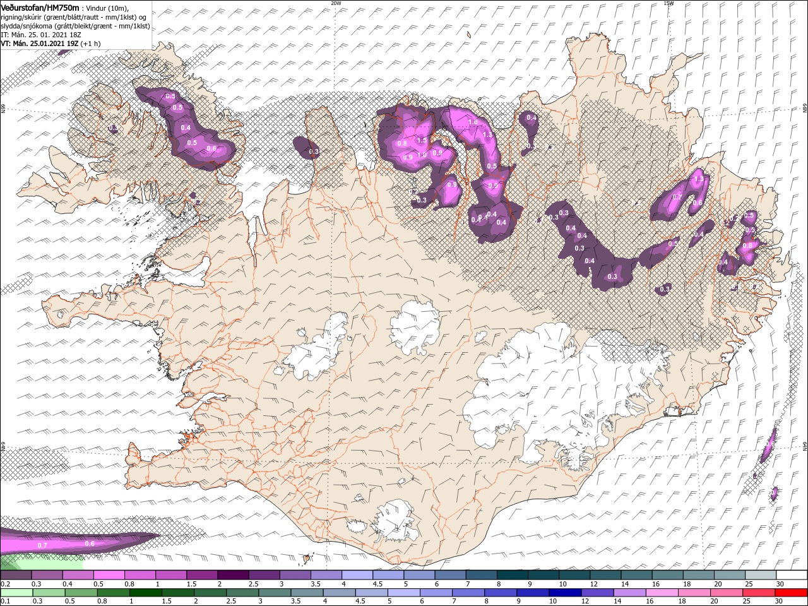
Task: Pick the upper legend swatch labeled 4
Action: pos(357,575)
